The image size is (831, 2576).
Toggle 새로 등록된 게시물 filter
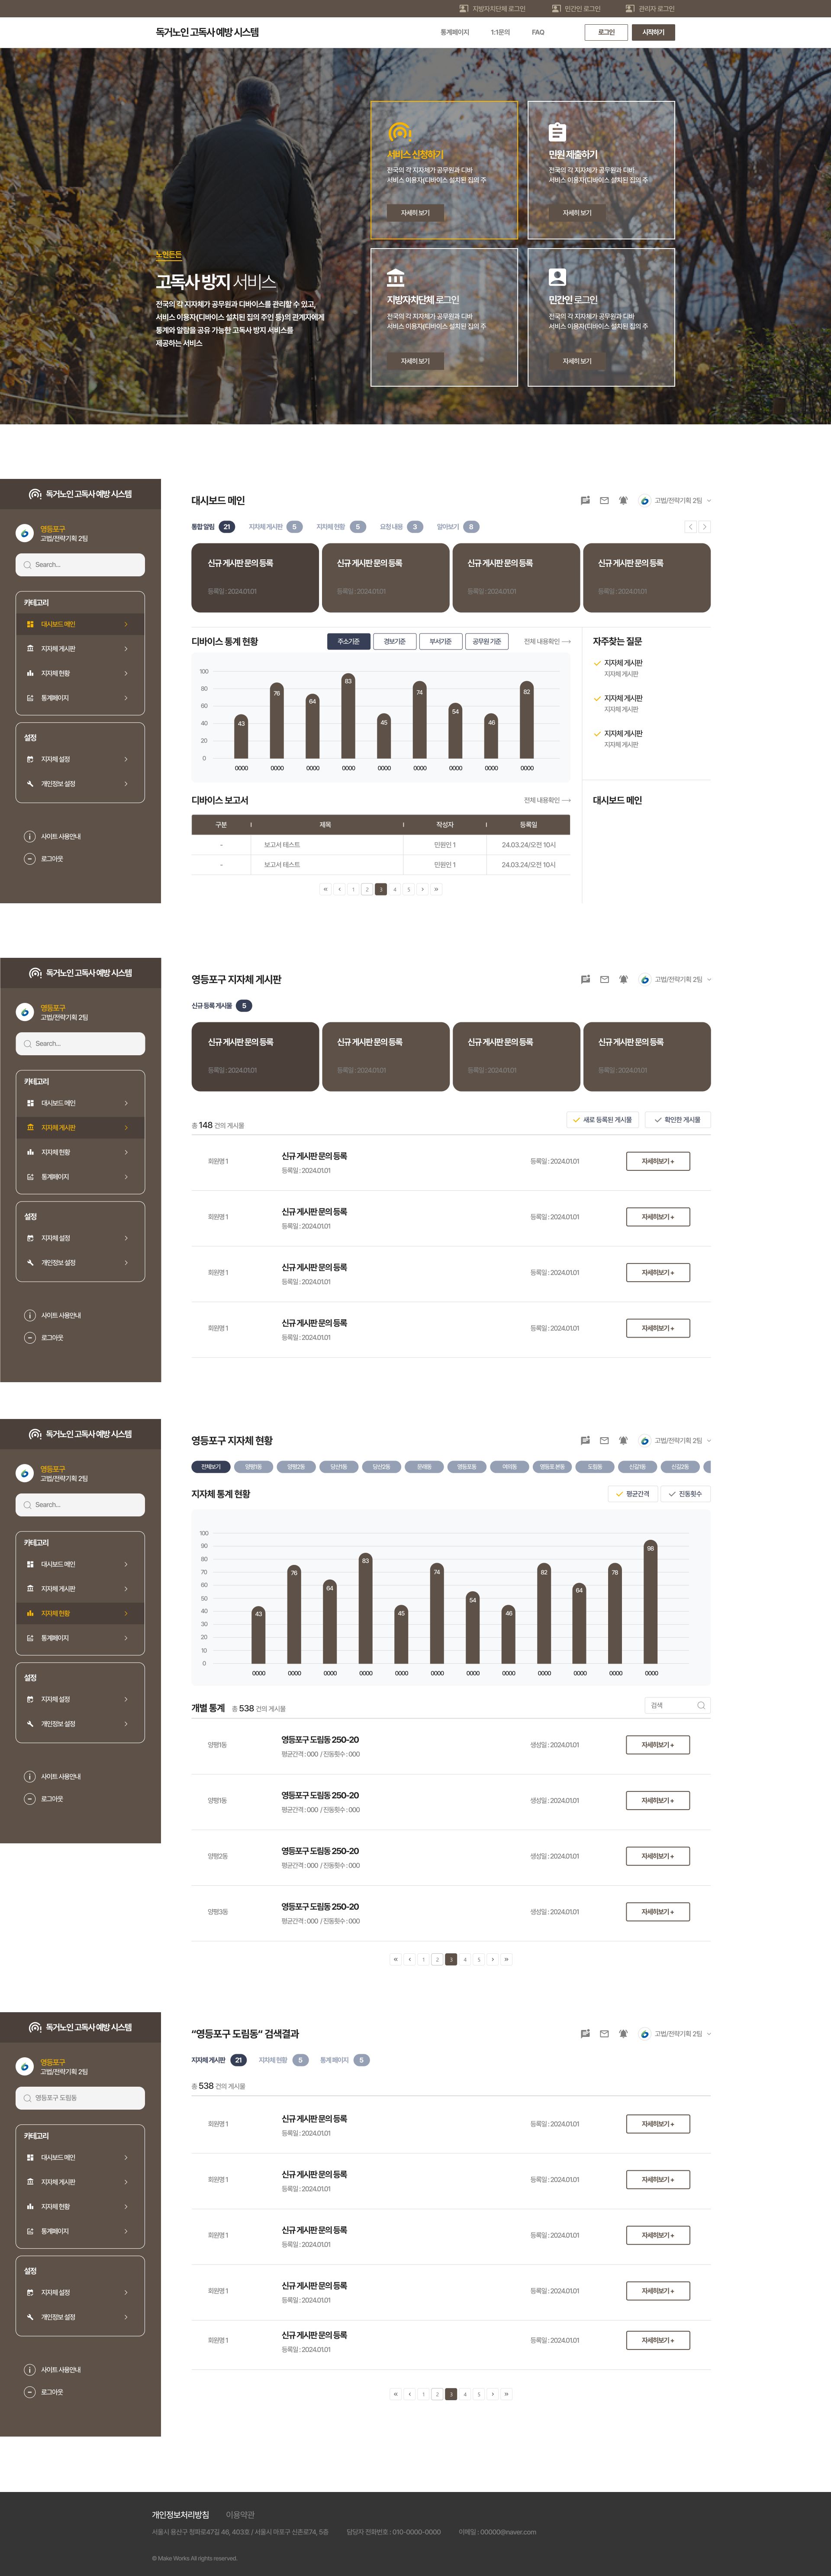click(x=603, y=1120)
